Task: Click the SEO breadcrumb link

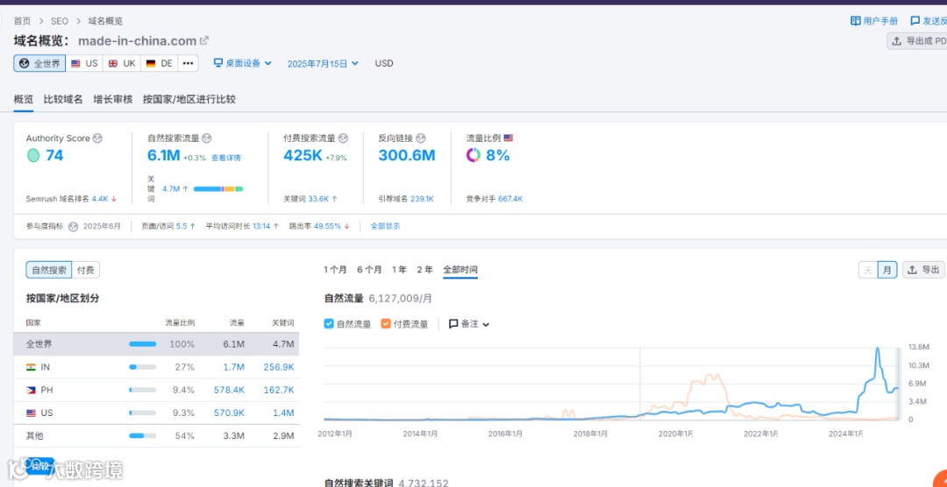Action: coord(60,21)
